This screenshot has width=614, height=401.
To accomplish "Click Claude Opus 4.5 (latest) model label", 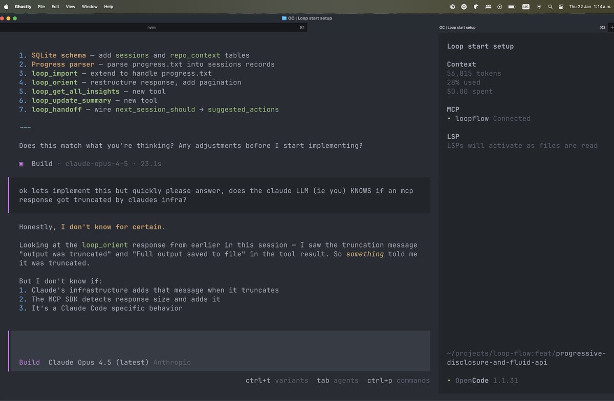I will [99, 362].
